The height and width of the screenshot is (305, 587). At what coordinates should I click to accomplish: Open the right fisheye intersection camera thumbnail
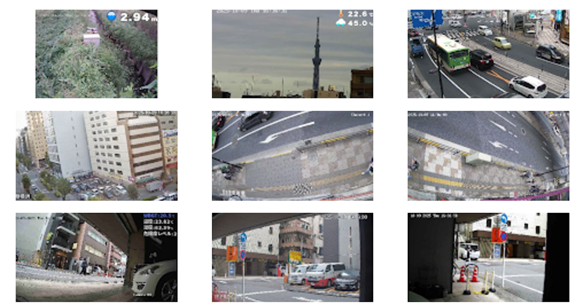coord(488,155)
